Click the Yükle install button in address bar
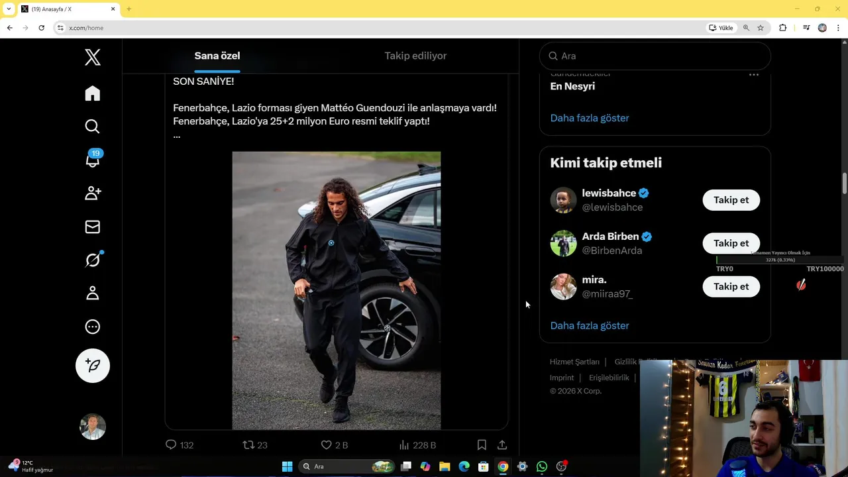Image resolution: width=848 pixels, height=477 pixels. pos(721,28)
